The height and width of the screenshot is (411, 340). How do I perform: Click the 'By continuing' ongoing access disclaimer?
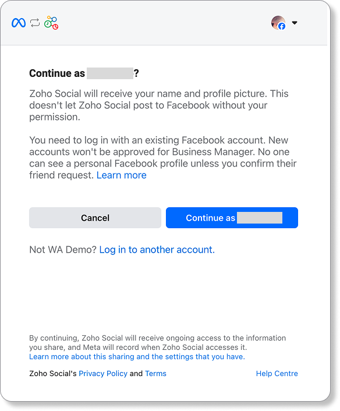click(158, 342)
